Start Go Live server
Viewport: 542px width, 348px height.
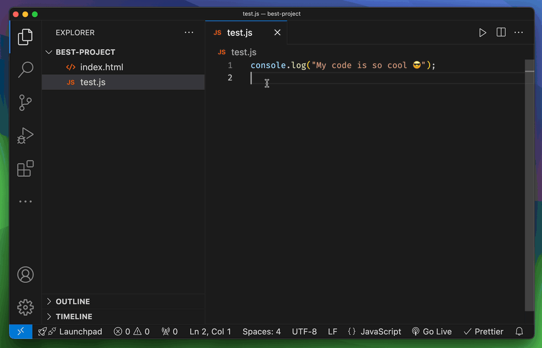pyautogui.click(x=432, y=331)
